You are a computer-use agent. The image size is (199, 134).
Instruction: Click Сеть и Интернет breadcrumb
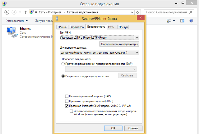(50, 12)
